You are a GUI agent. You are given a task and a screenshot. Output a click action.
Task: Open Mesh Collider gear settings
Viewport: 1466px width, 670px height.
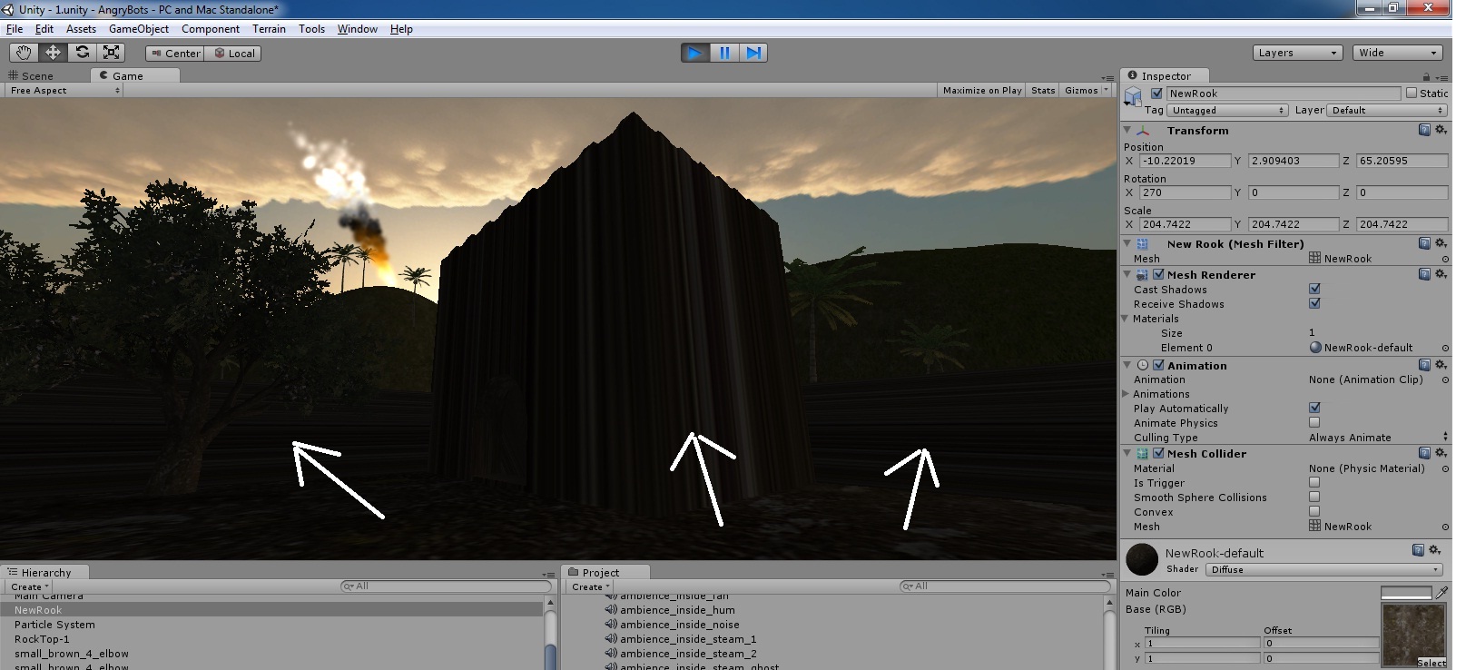coord(1441,453)
